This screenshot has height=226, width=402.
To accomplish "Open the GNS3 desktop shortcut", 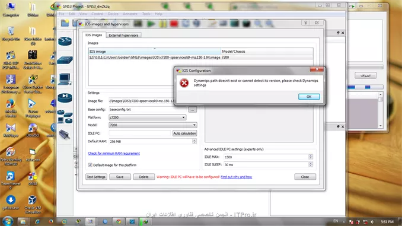I will (x=33, y=179).
